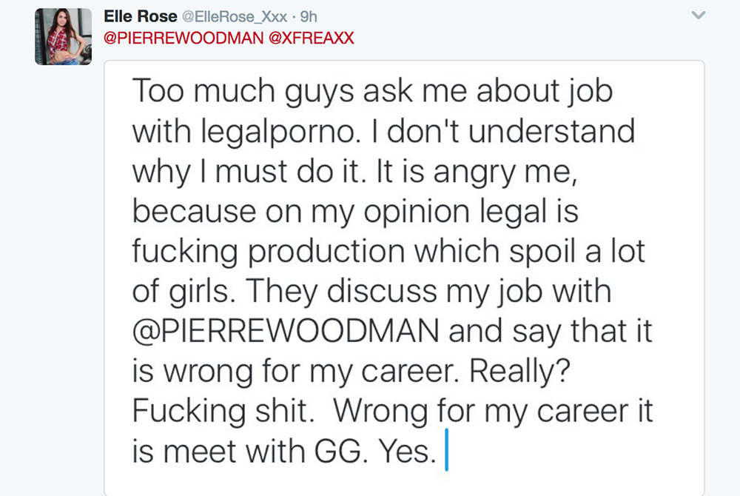The image size is (740, 496).
Task: Click the word "production" in the note
Action: [x=326, y=252]
